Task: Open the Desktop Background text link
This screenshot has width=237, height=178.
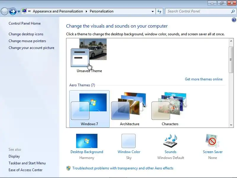Action: coord(87,152)
